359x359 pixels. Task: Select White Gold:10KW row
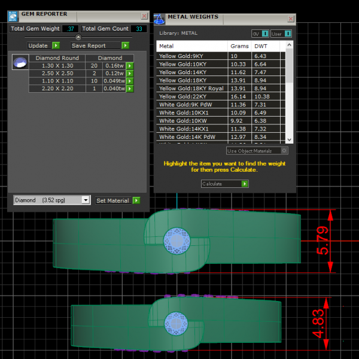tap(191, 120)
